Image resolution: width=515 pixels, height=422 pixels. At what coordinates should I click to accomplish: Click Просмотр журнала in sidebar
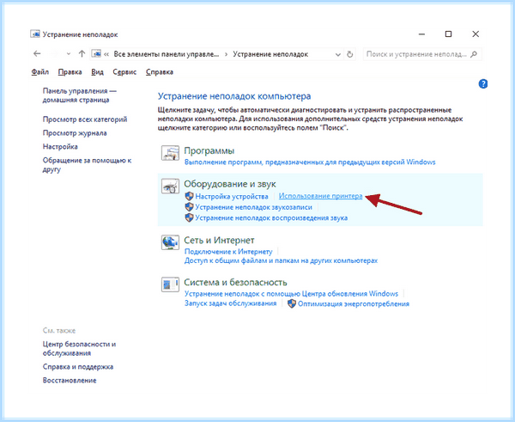(75, 133)
